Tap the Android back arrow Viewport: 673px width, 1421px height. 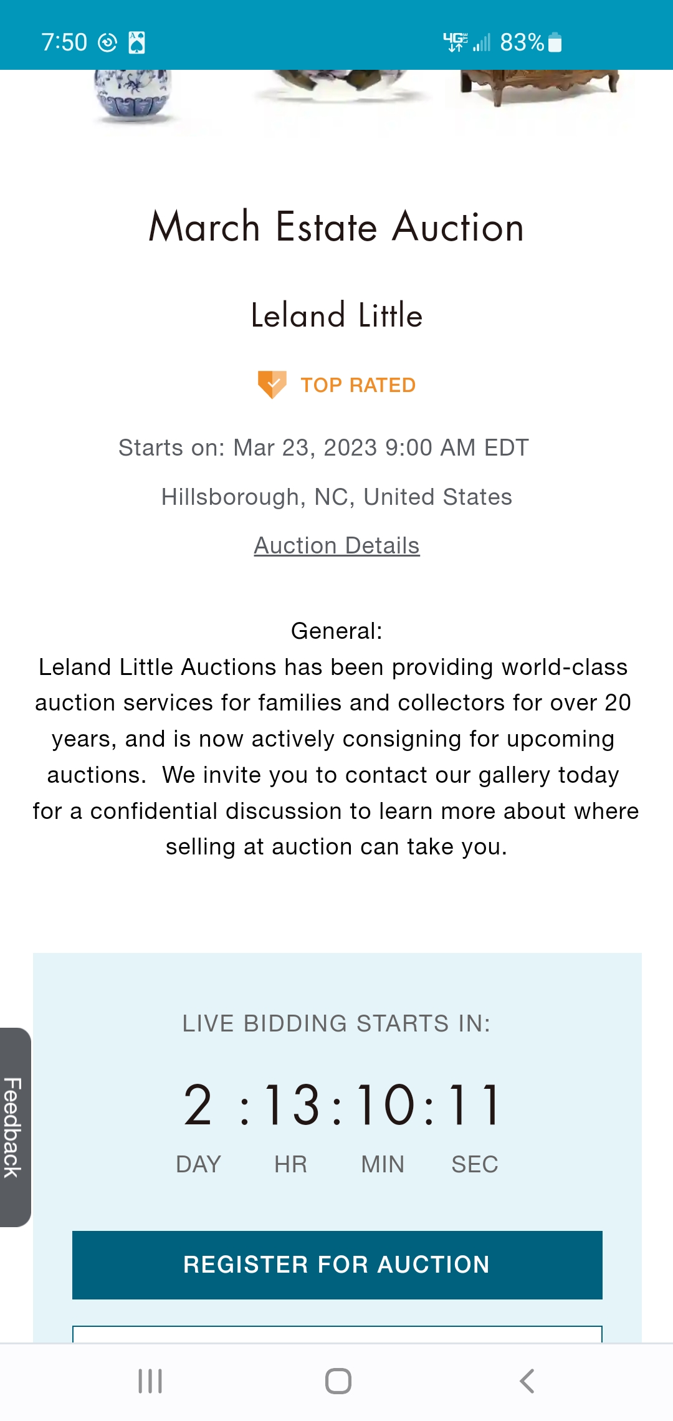tap(527, 1381)
